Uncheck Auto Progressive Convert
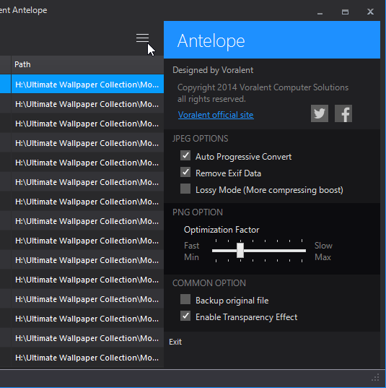This screenshot has width=386, height=388. pos(185,156)
